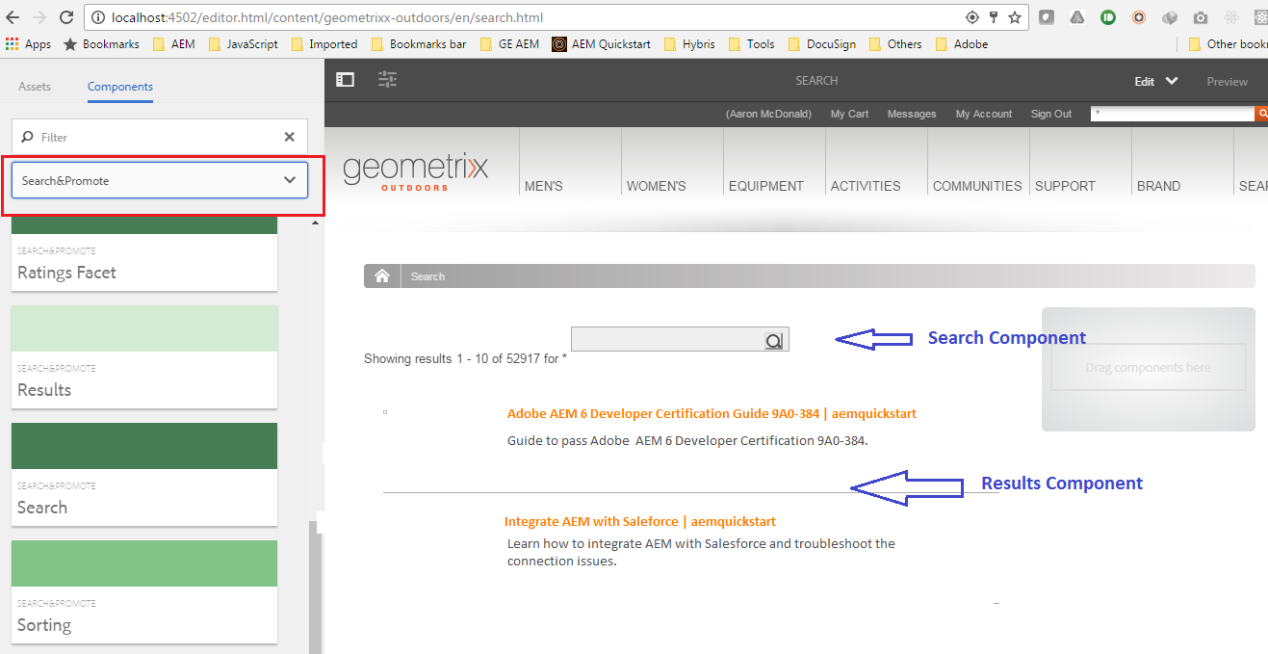Open the MEN'S navigation menu
This screenshot has height=654, width=1268.
click(543, 186)
